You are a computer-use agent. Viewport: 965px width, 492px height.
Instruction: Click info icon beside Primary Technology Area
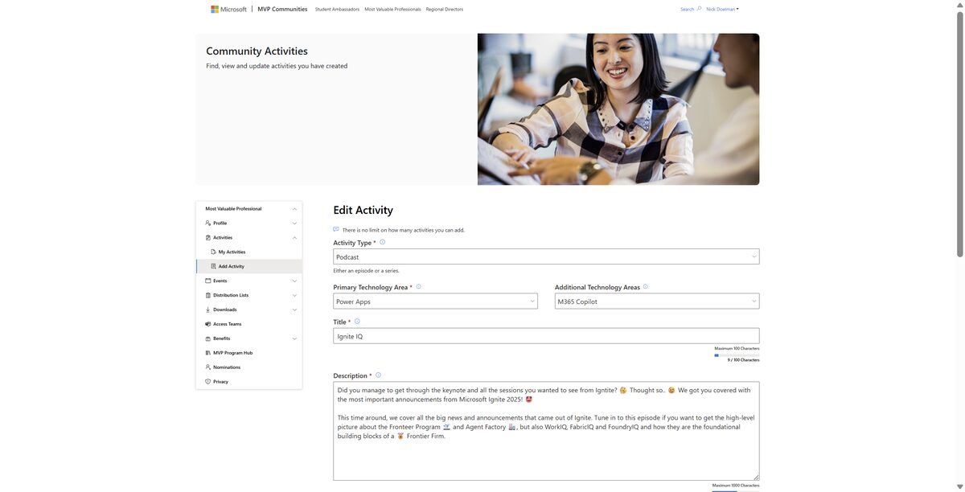(x=418, y=286)
